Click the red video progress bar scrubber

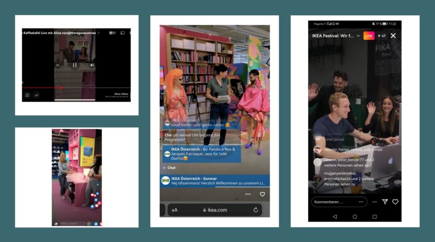[x=61, y=87]
